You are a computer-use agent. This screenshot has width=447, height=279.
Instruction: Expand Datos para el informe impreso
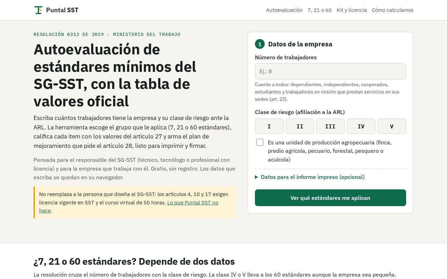(313, 177)
